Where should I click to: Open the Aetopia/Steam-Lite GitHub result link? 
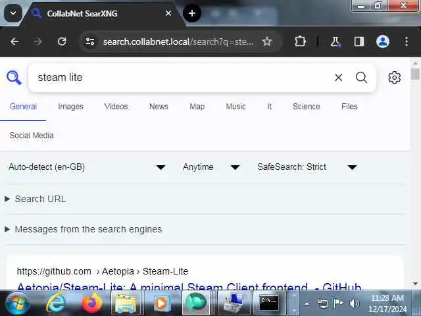[x=189, y=286]
